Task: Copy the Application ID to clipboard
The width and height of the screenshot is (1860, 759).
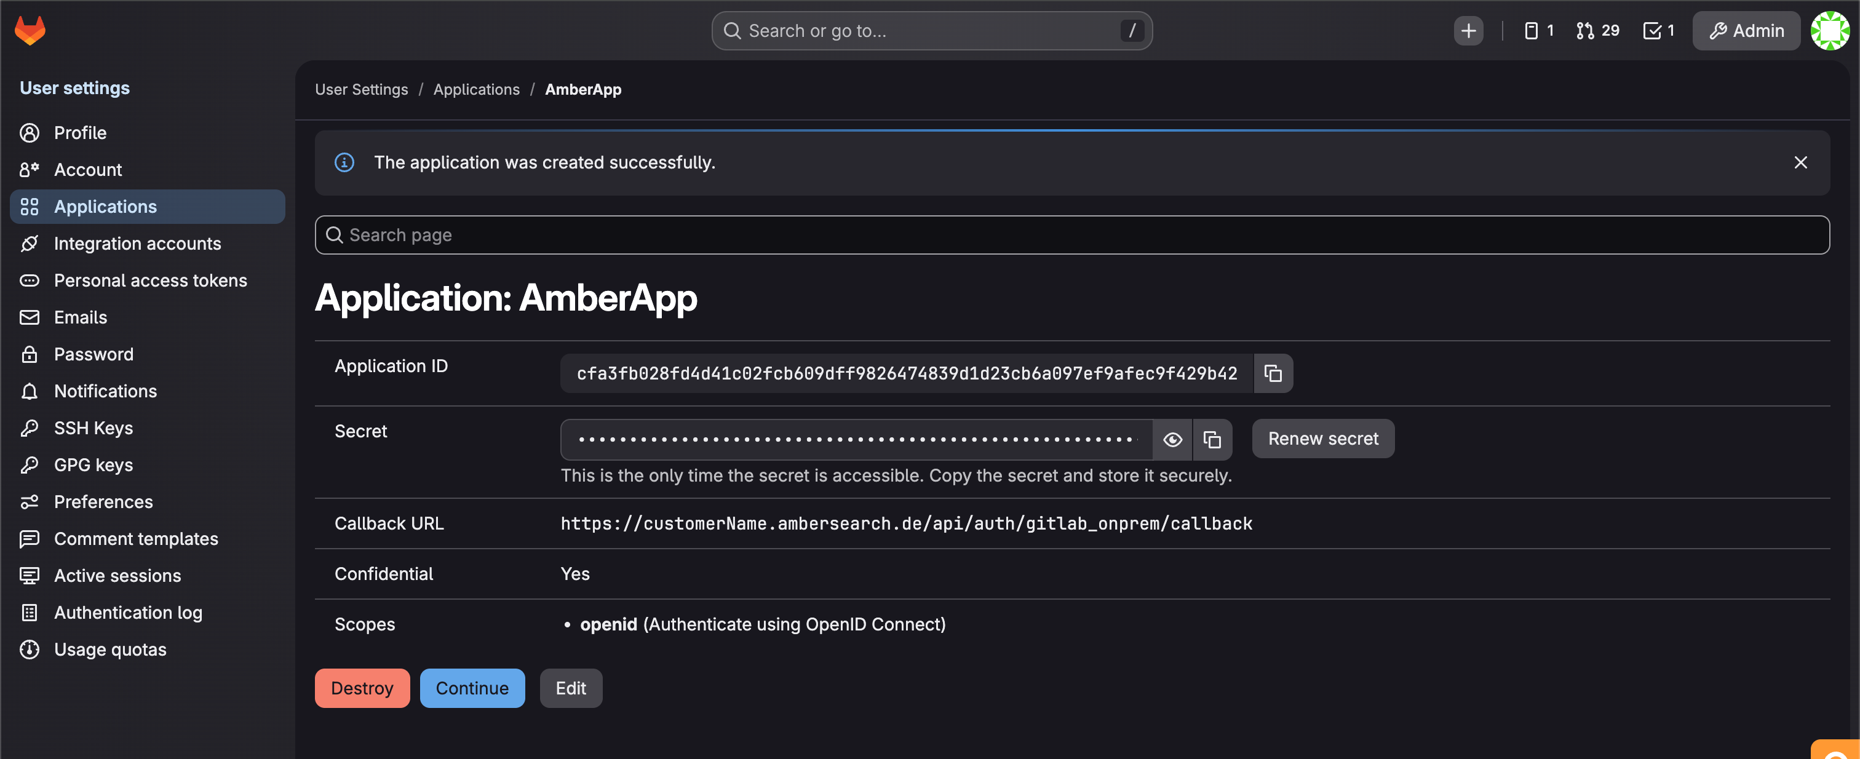Action: coord(1272,373)
